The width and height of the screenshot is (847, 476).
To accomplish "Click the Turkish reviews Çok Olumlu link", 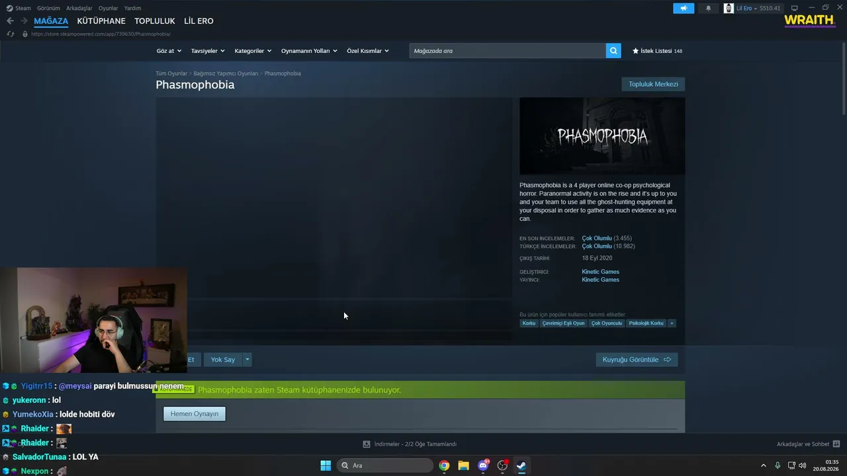I will pos(597,246).
